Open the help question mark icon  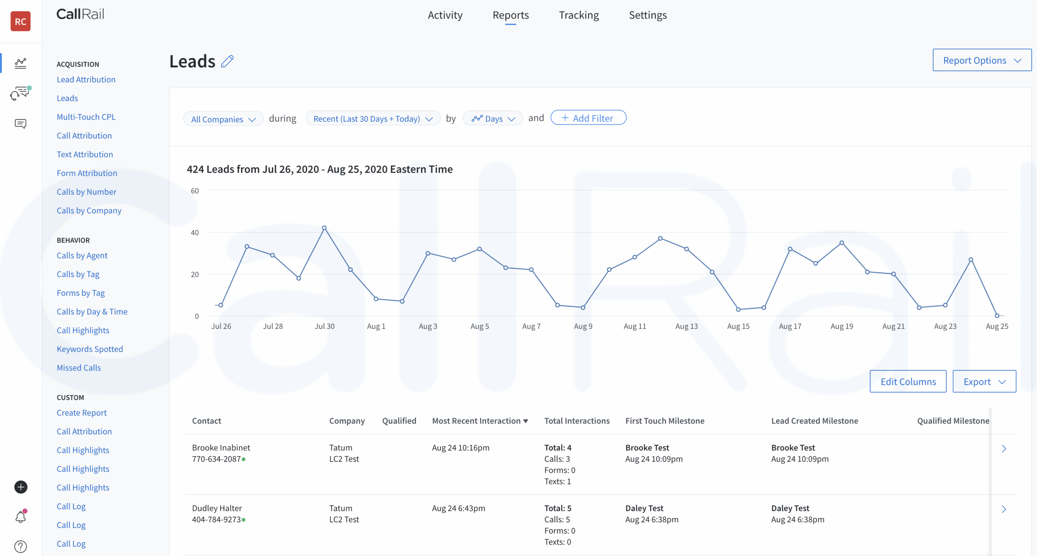click(21, 546)
